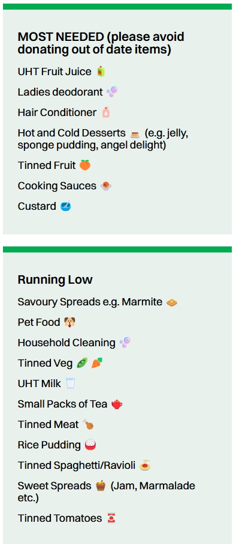Click the bubbles emoji next to Ladies deodorant
Screen dimensions: 233x544
[x=112, y=92]
